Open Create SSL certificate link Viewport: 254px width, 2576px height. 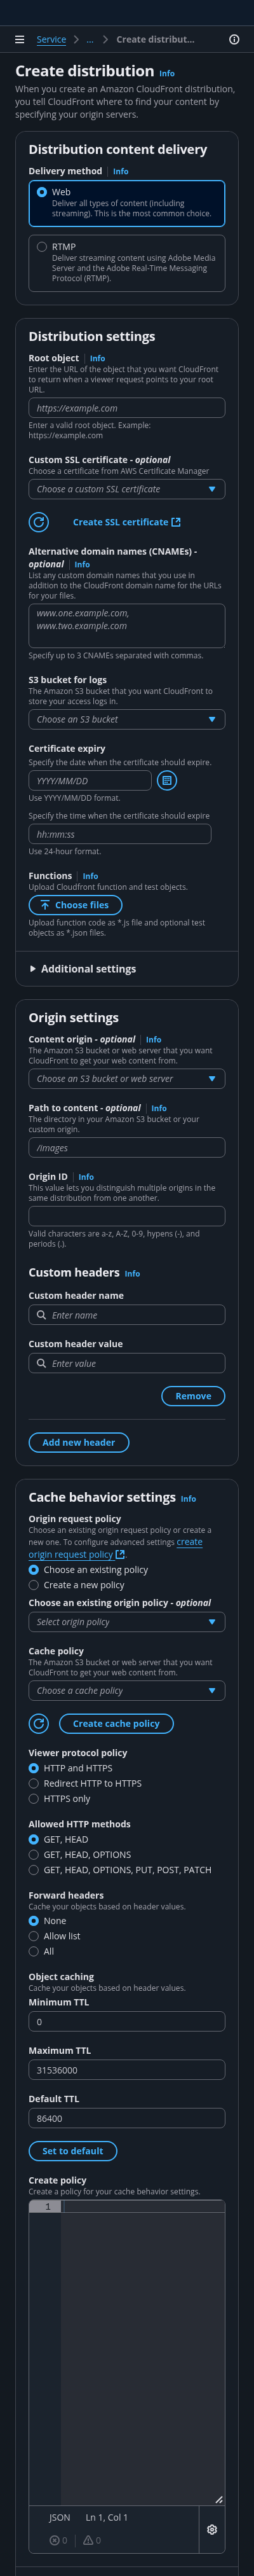pos(127,522)
